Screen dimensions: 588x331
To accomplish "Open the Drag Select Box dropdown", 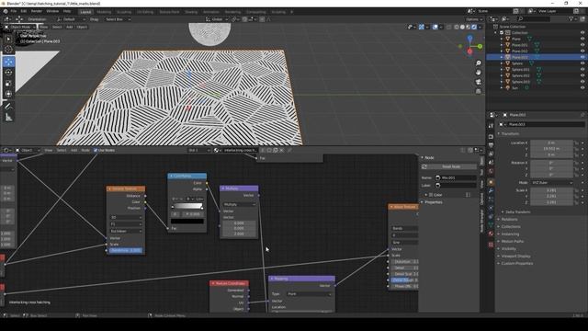I will tap(118, 19).
